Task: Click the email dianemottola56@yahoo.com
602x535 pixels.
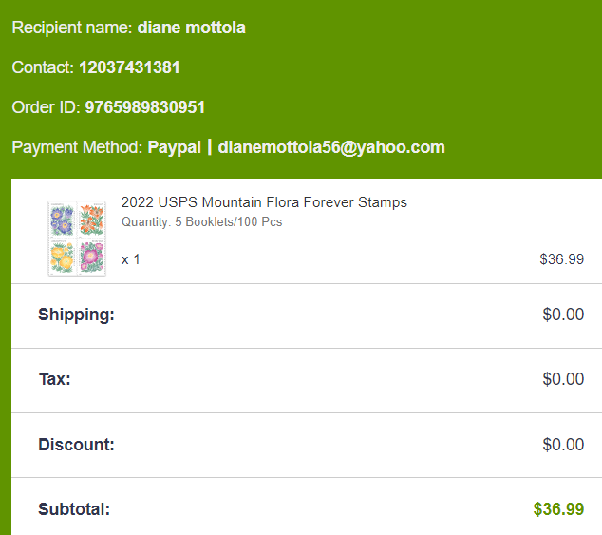Action: click(331, 147)
